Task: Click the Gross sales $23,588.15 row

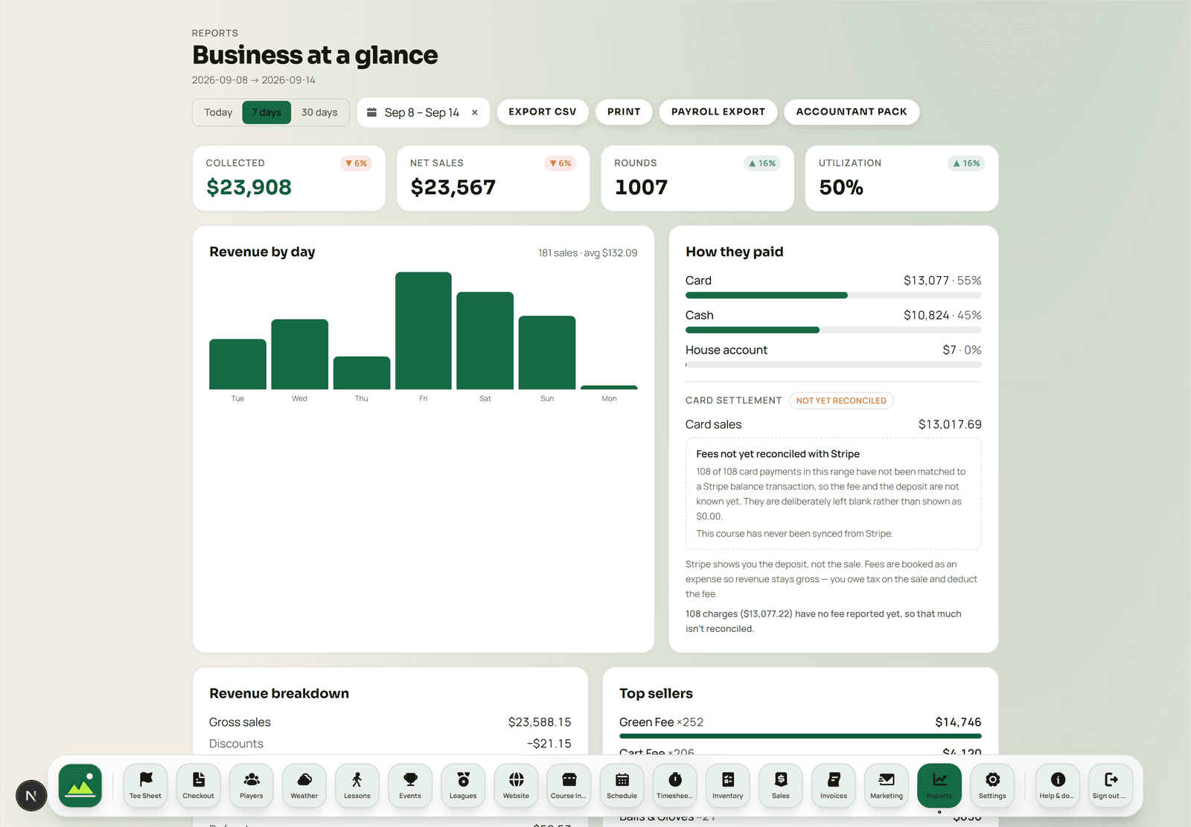Action: [x=390, y=722]
